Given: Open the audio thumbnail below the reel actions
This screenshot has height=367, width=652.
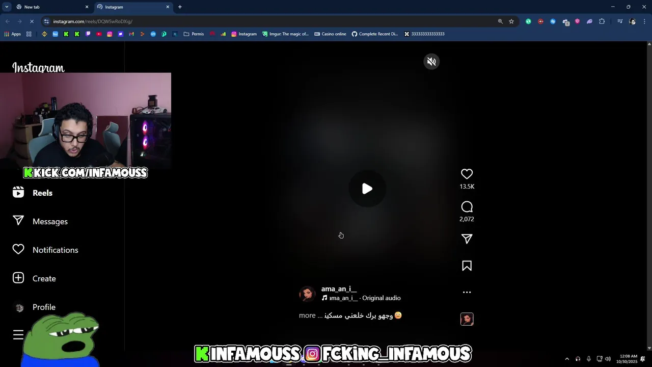Looking at the screenshot, I should pos(467,319).
